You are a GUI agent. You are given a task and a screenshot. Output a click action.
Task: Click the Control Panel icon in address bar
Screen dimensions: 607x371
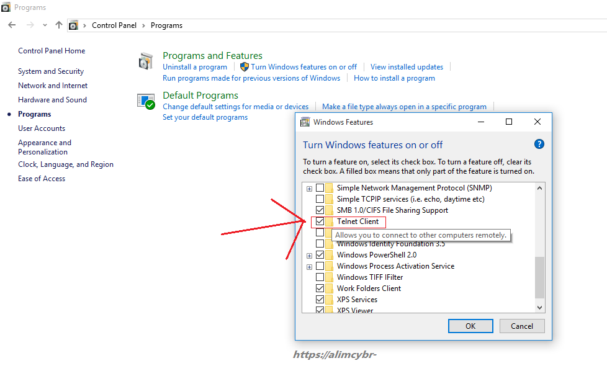(x=73, y=25)
